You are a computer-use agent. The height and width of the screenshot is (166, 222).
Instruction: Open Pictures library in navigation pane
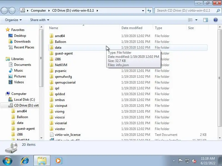click(x=17, y=76)
